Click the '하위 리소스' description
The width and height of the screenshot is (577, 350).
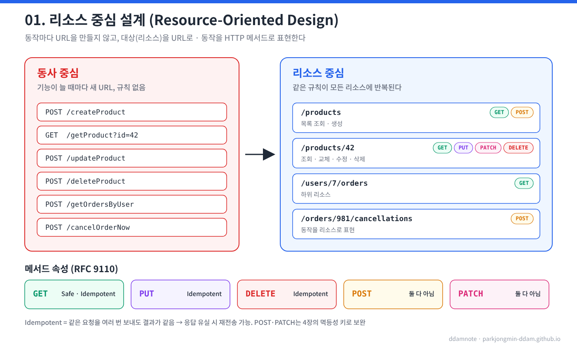pyautogui.click(x=316, y=194)
